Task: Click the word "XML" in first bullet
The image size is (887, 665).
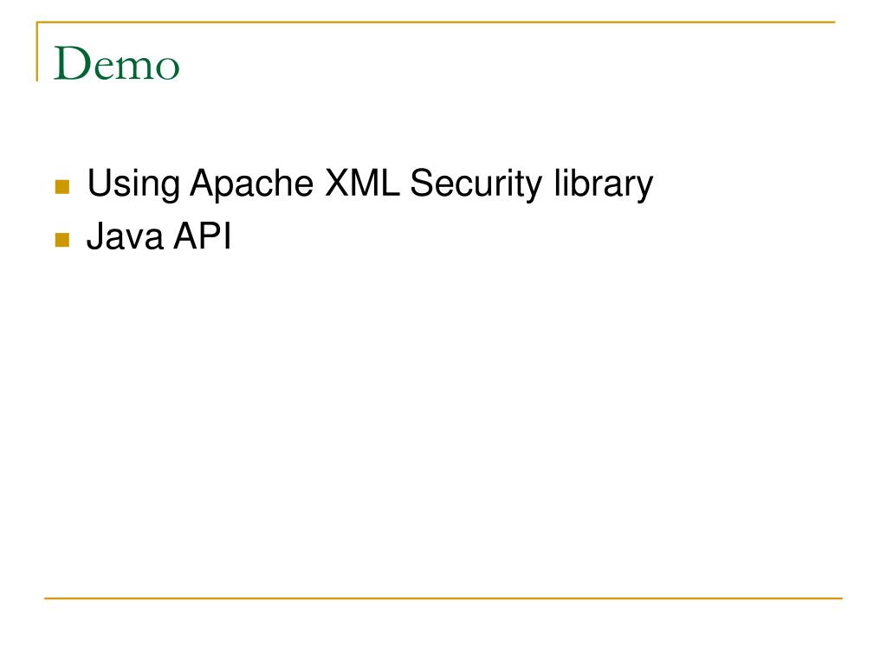Action: 362,182
